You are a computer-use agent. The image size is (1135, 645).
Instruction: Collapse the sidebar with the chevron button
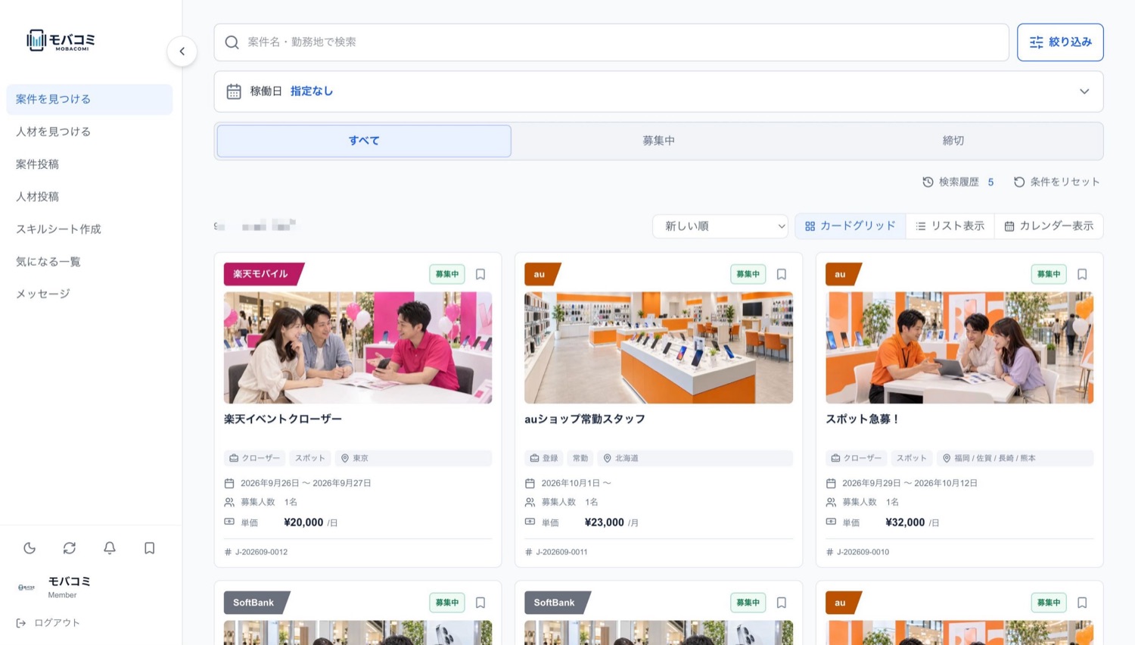(182, 51)
